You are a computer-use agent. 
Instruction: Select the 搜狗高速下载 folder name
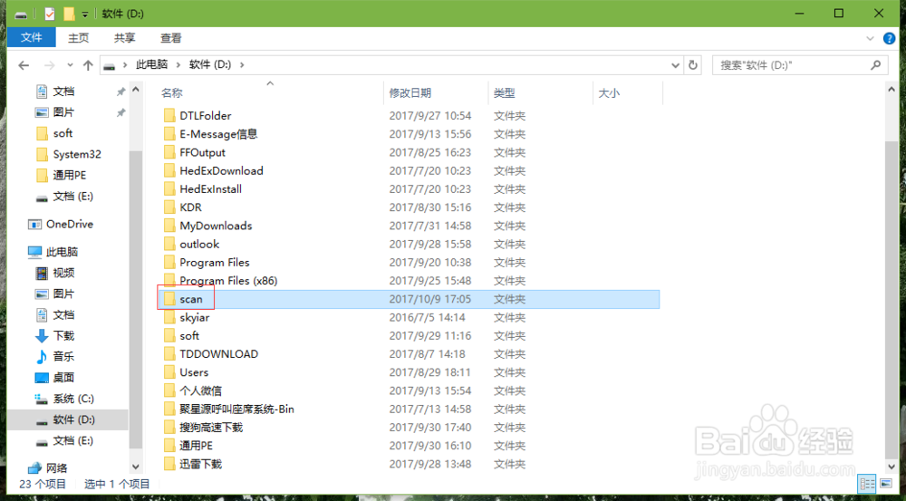point(211,428)
